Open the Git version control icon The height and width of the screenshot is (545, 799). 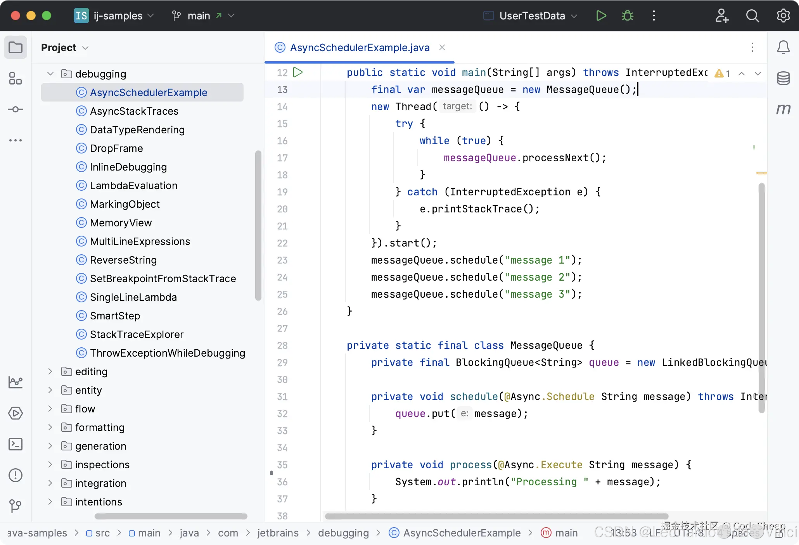pos(16,505)
